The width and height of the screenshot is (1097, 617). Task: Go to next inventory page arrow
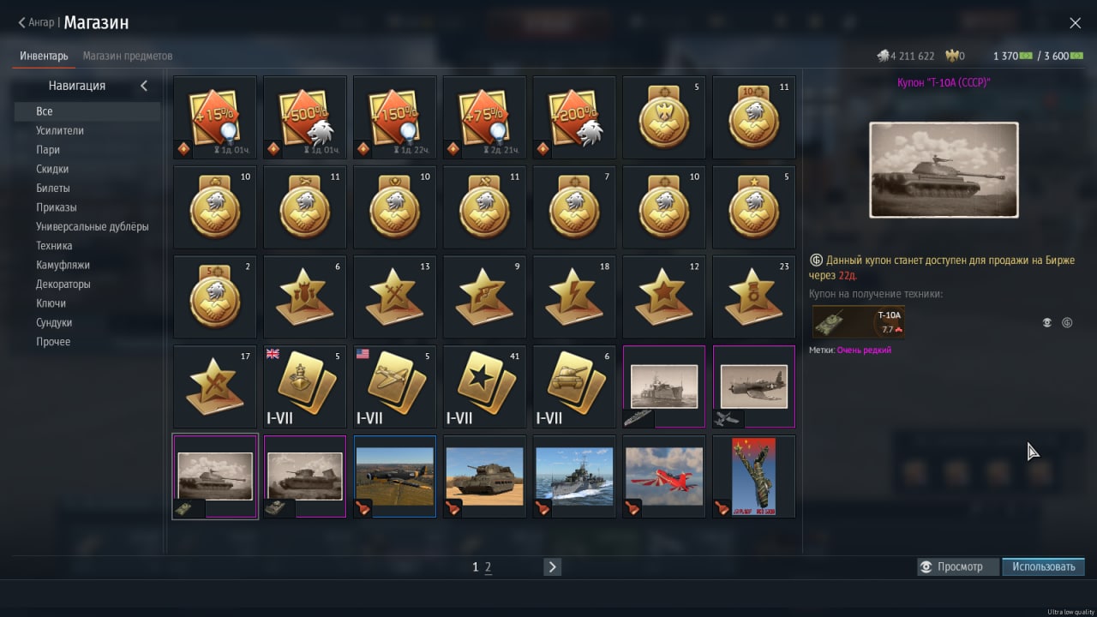552,566
